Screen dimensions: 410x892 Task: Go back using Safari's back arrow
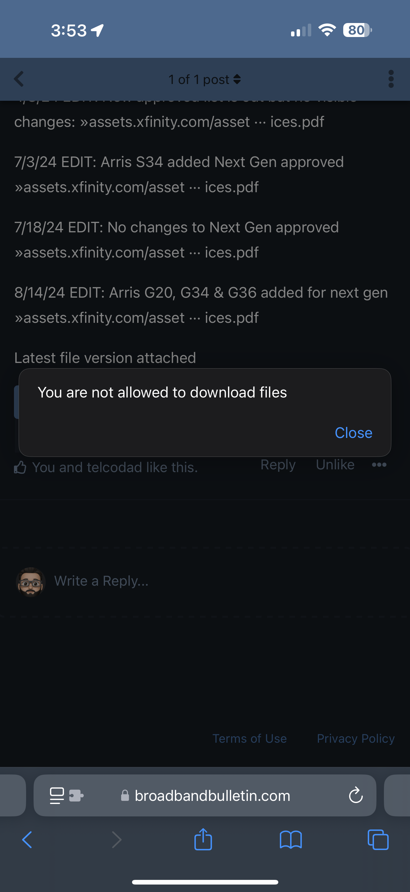[27, 840]
